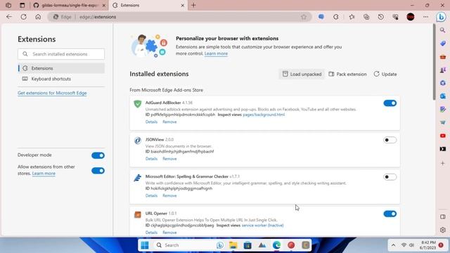450x253 pixels.
Task: Show hidden system tray icons
Action: click(394, 245)
